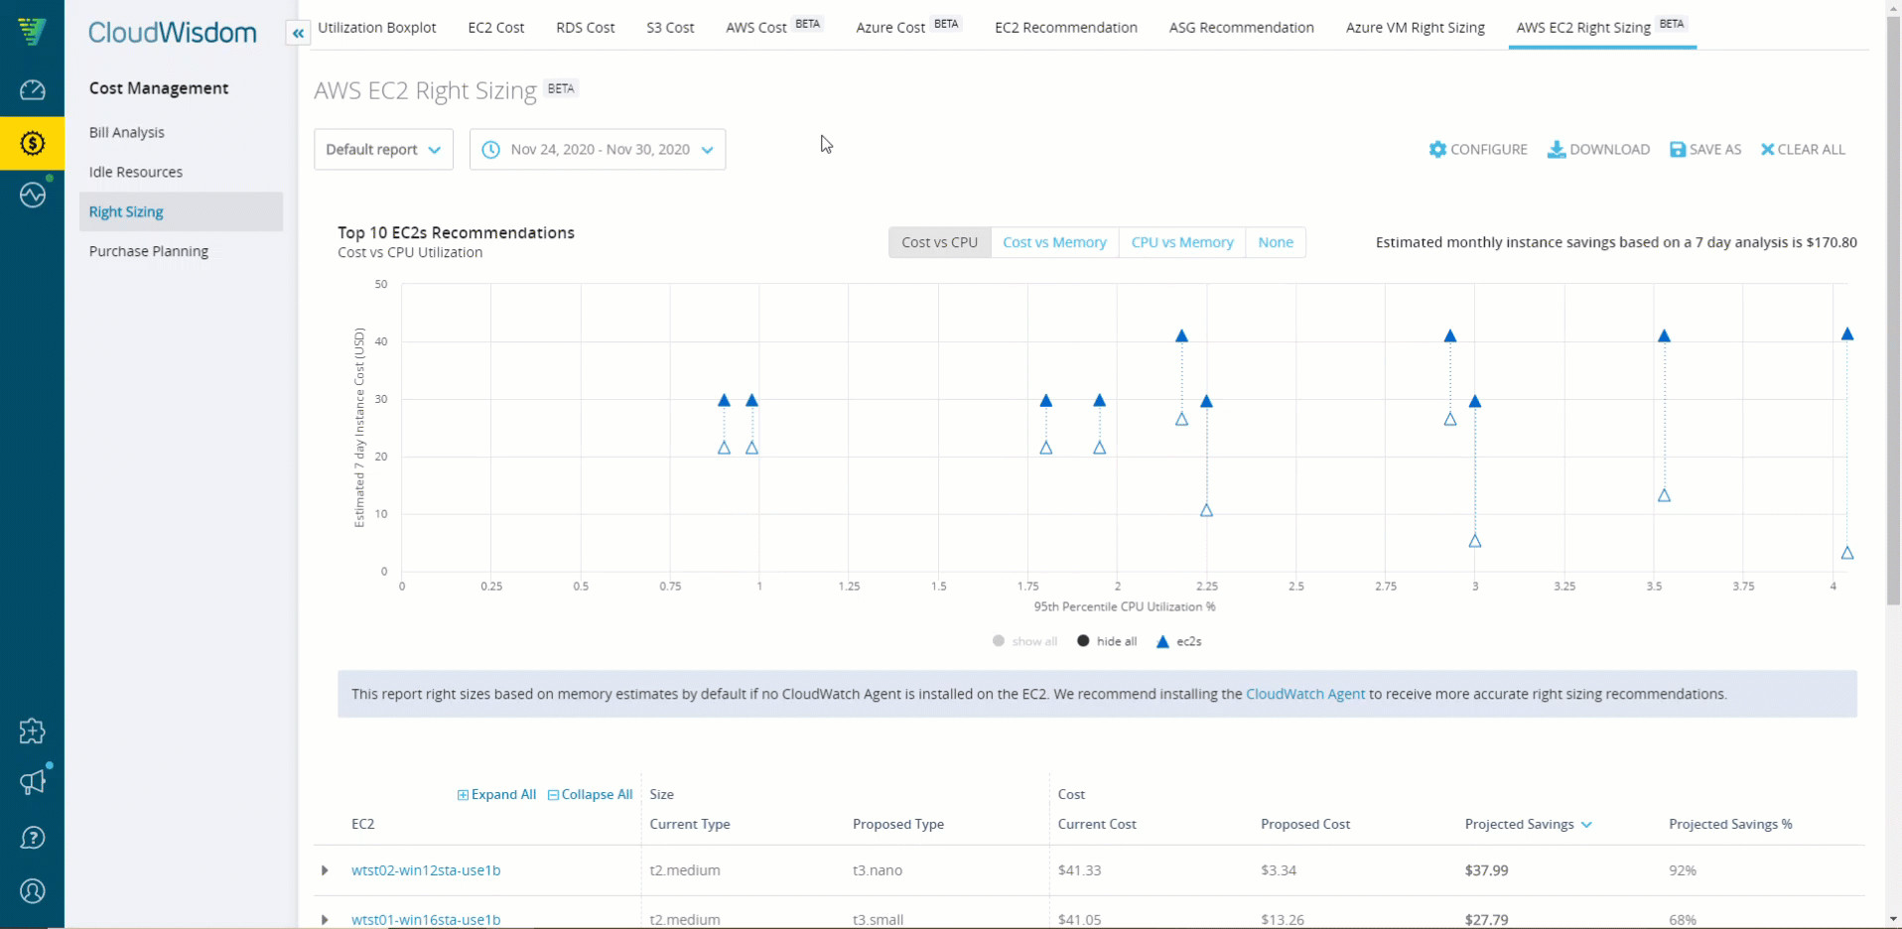Open the monitoring pulse sidebar icon
The height and width of the screenshot is (929, 1902).
(32, 195)
